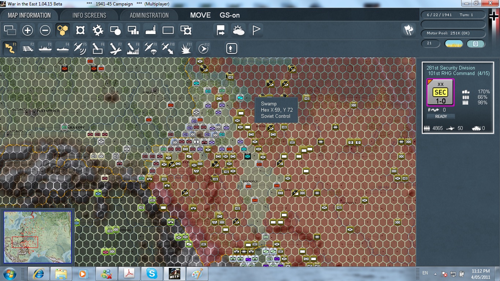Open Windows Explorer from taskbar

pos(61,274)
